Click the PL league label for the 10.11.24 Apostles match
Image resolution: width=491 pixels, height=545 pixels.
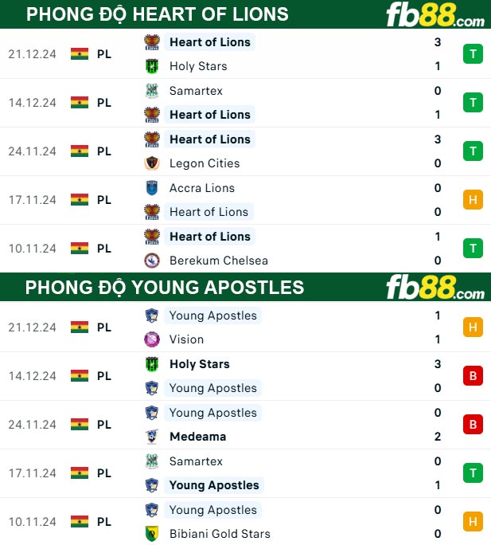pyautogui.click(x=104, y=522)
